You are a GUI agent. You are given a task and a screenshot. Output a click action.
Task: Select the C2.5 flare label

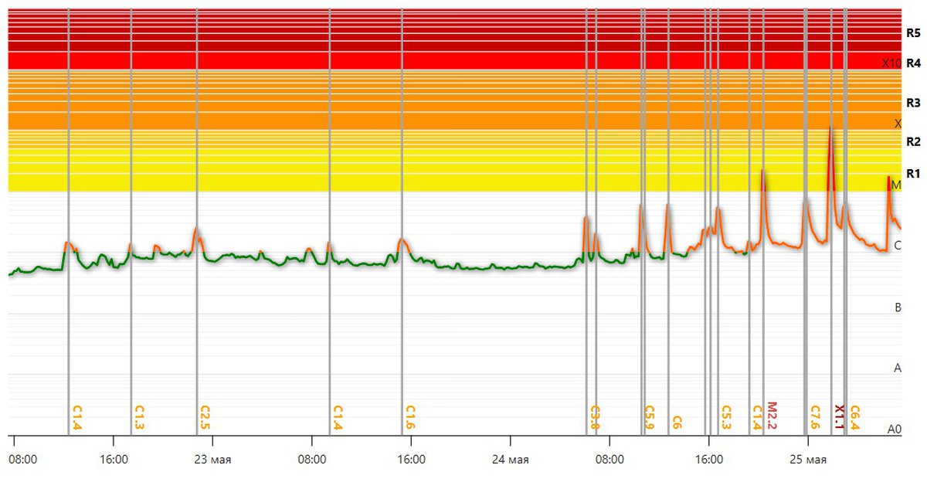coord(205,416)
